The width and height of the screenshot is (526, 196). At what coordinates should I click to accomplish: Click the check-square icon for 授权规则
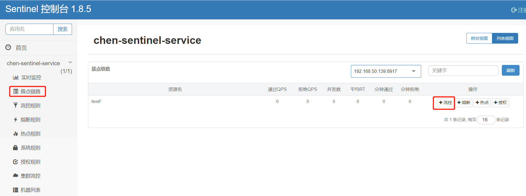[15, 162]
